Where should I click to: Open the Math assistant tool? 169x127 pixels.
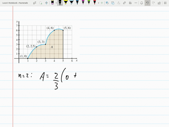pos(130,3)
